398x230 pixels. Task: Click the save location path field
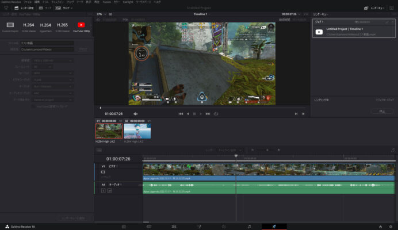pyautogui.click(x=47, y=49)
